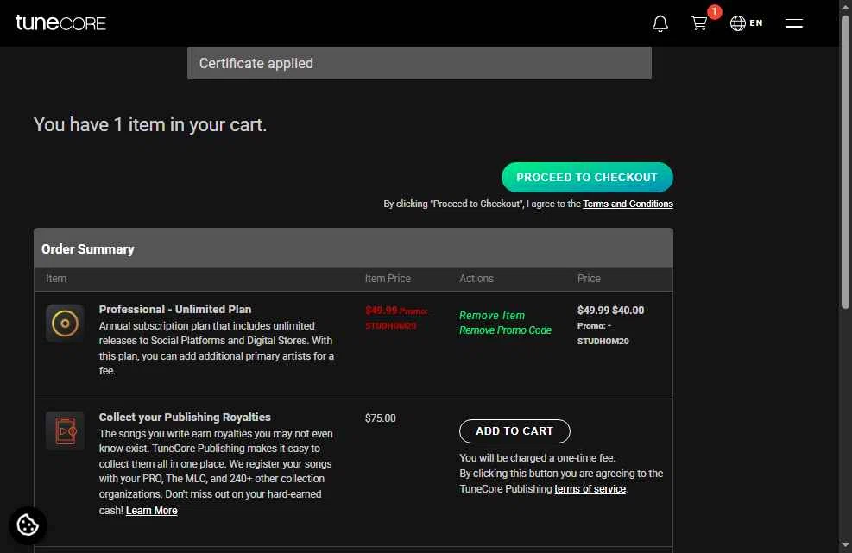The image size is (852, 553).
Task: Click 'You have 1 item in your cart' heading
Action: [x=150, y=125]
